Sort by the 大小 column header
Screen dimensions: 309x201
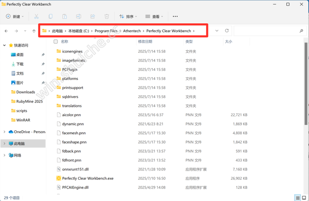[x=229, y=41]
